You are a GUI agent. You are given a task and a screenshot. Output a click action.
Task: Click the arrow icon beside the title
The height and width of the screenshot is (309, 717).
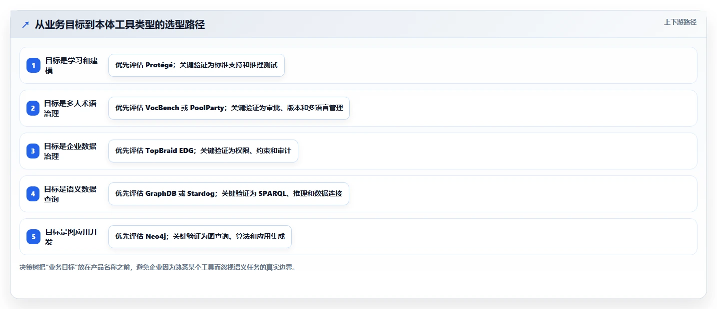click(x=25, y=25)
